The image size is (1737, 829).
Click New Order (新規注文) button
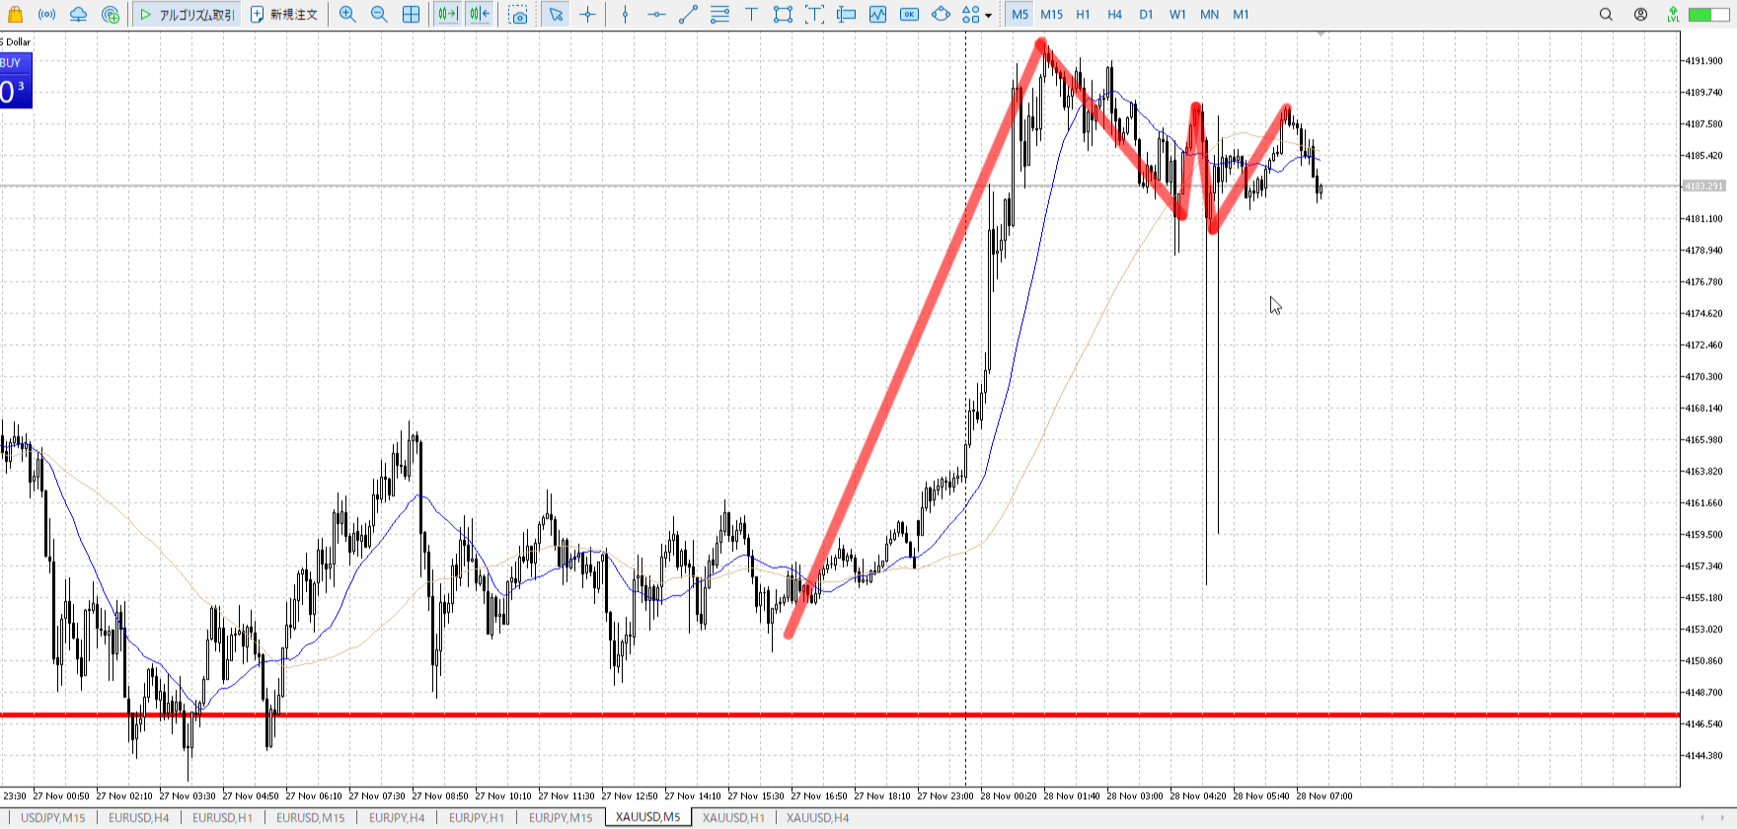tap(284, 15)
